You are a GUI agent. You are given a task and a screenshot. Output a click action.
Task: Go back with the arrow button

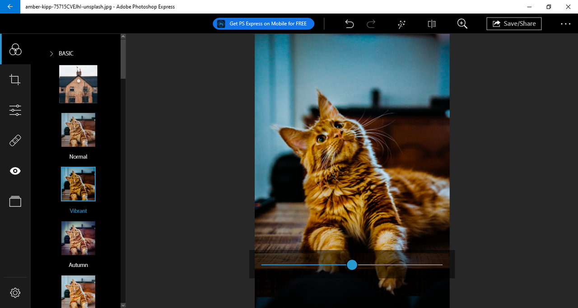pyautogui.click(x=10, y=7)
